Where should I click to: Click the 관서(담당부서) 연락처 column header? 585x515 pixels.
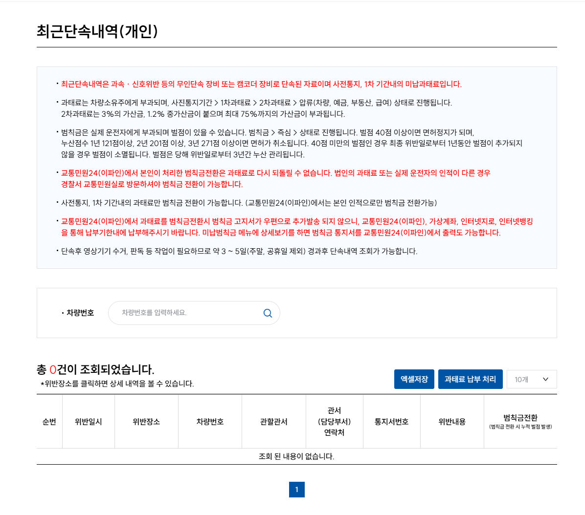click(x=335, y=421)
